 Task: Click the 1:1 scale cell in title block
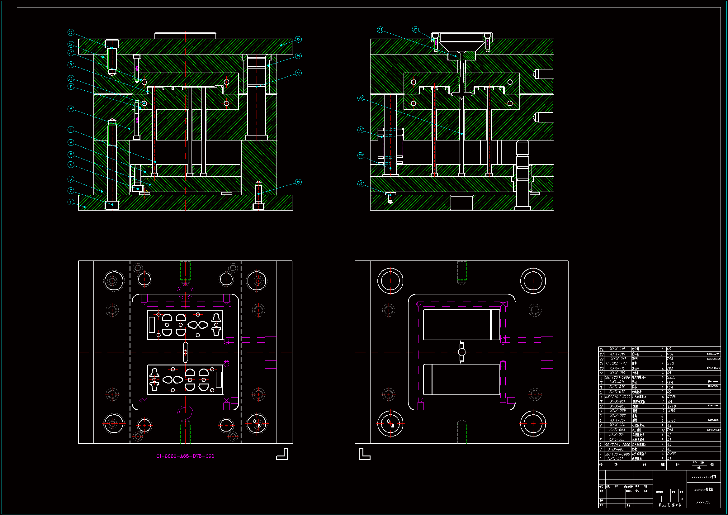point(682,499)
